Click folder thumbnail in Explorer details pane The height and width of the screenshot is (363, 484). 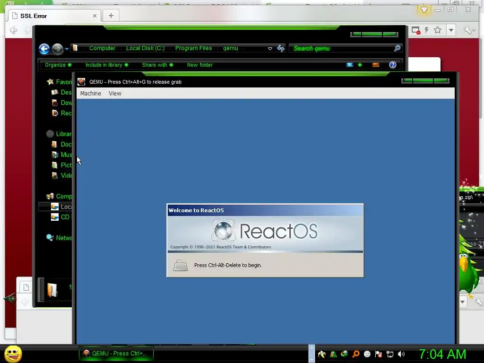pyautogui.click(x=52, y=290)
